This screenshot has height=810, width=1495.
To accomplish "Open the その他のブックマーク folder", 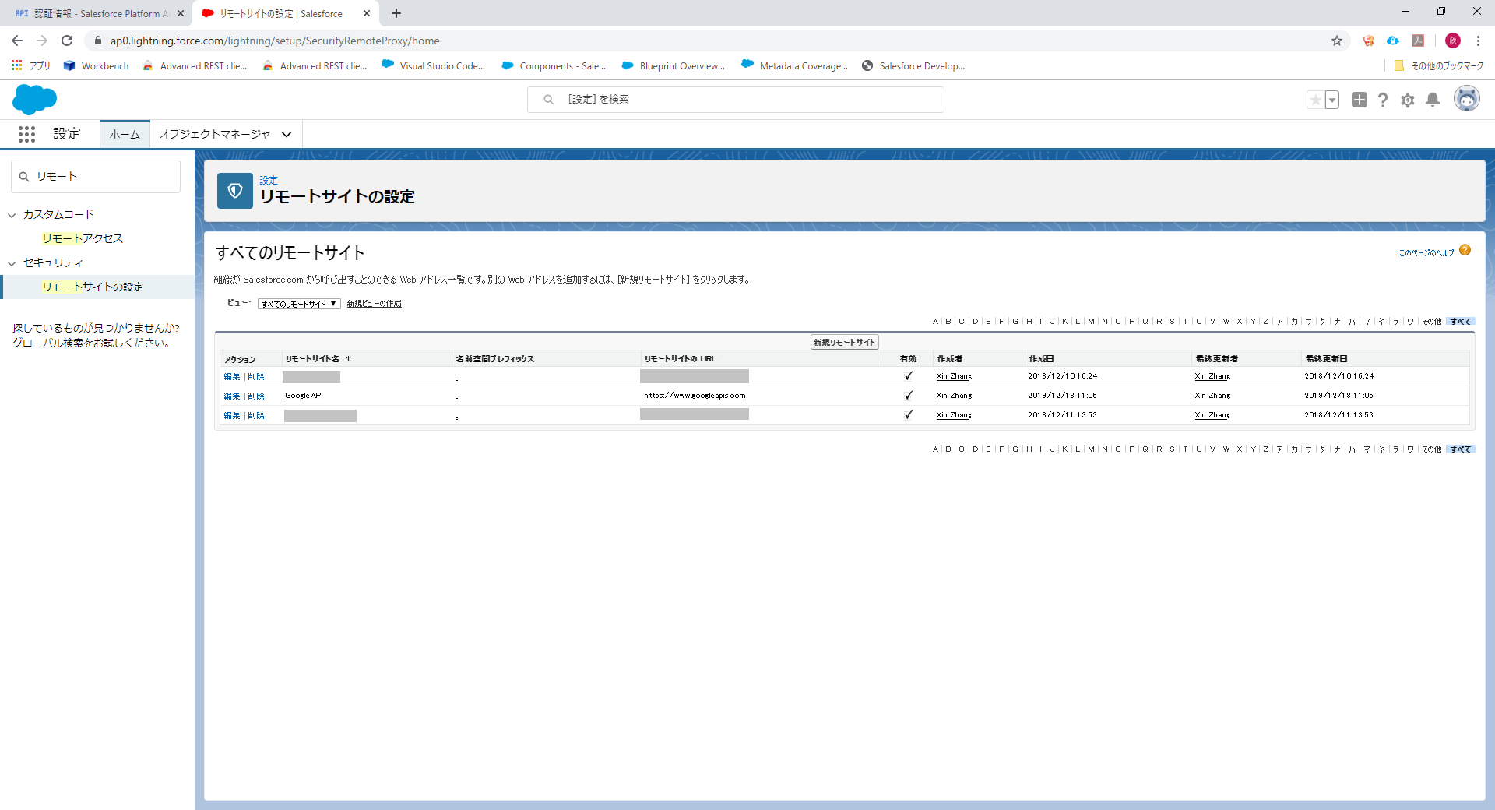I will pyautogui.click(x=1439, y=66).
